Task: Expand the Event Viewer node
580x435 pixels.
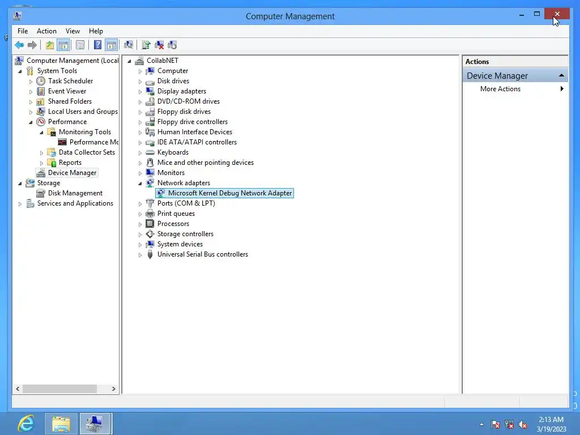Action: pyautogui.click(x=31, y=91)
